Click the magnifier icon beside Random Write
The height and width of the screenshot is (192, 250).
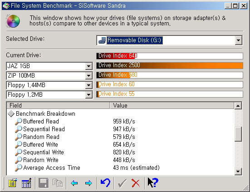(19, 160)
